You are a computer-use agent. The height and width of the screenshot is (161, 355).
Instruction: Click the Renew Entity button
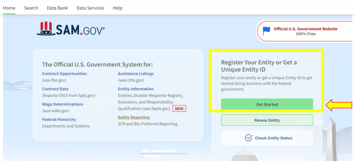tap(267, 120)
